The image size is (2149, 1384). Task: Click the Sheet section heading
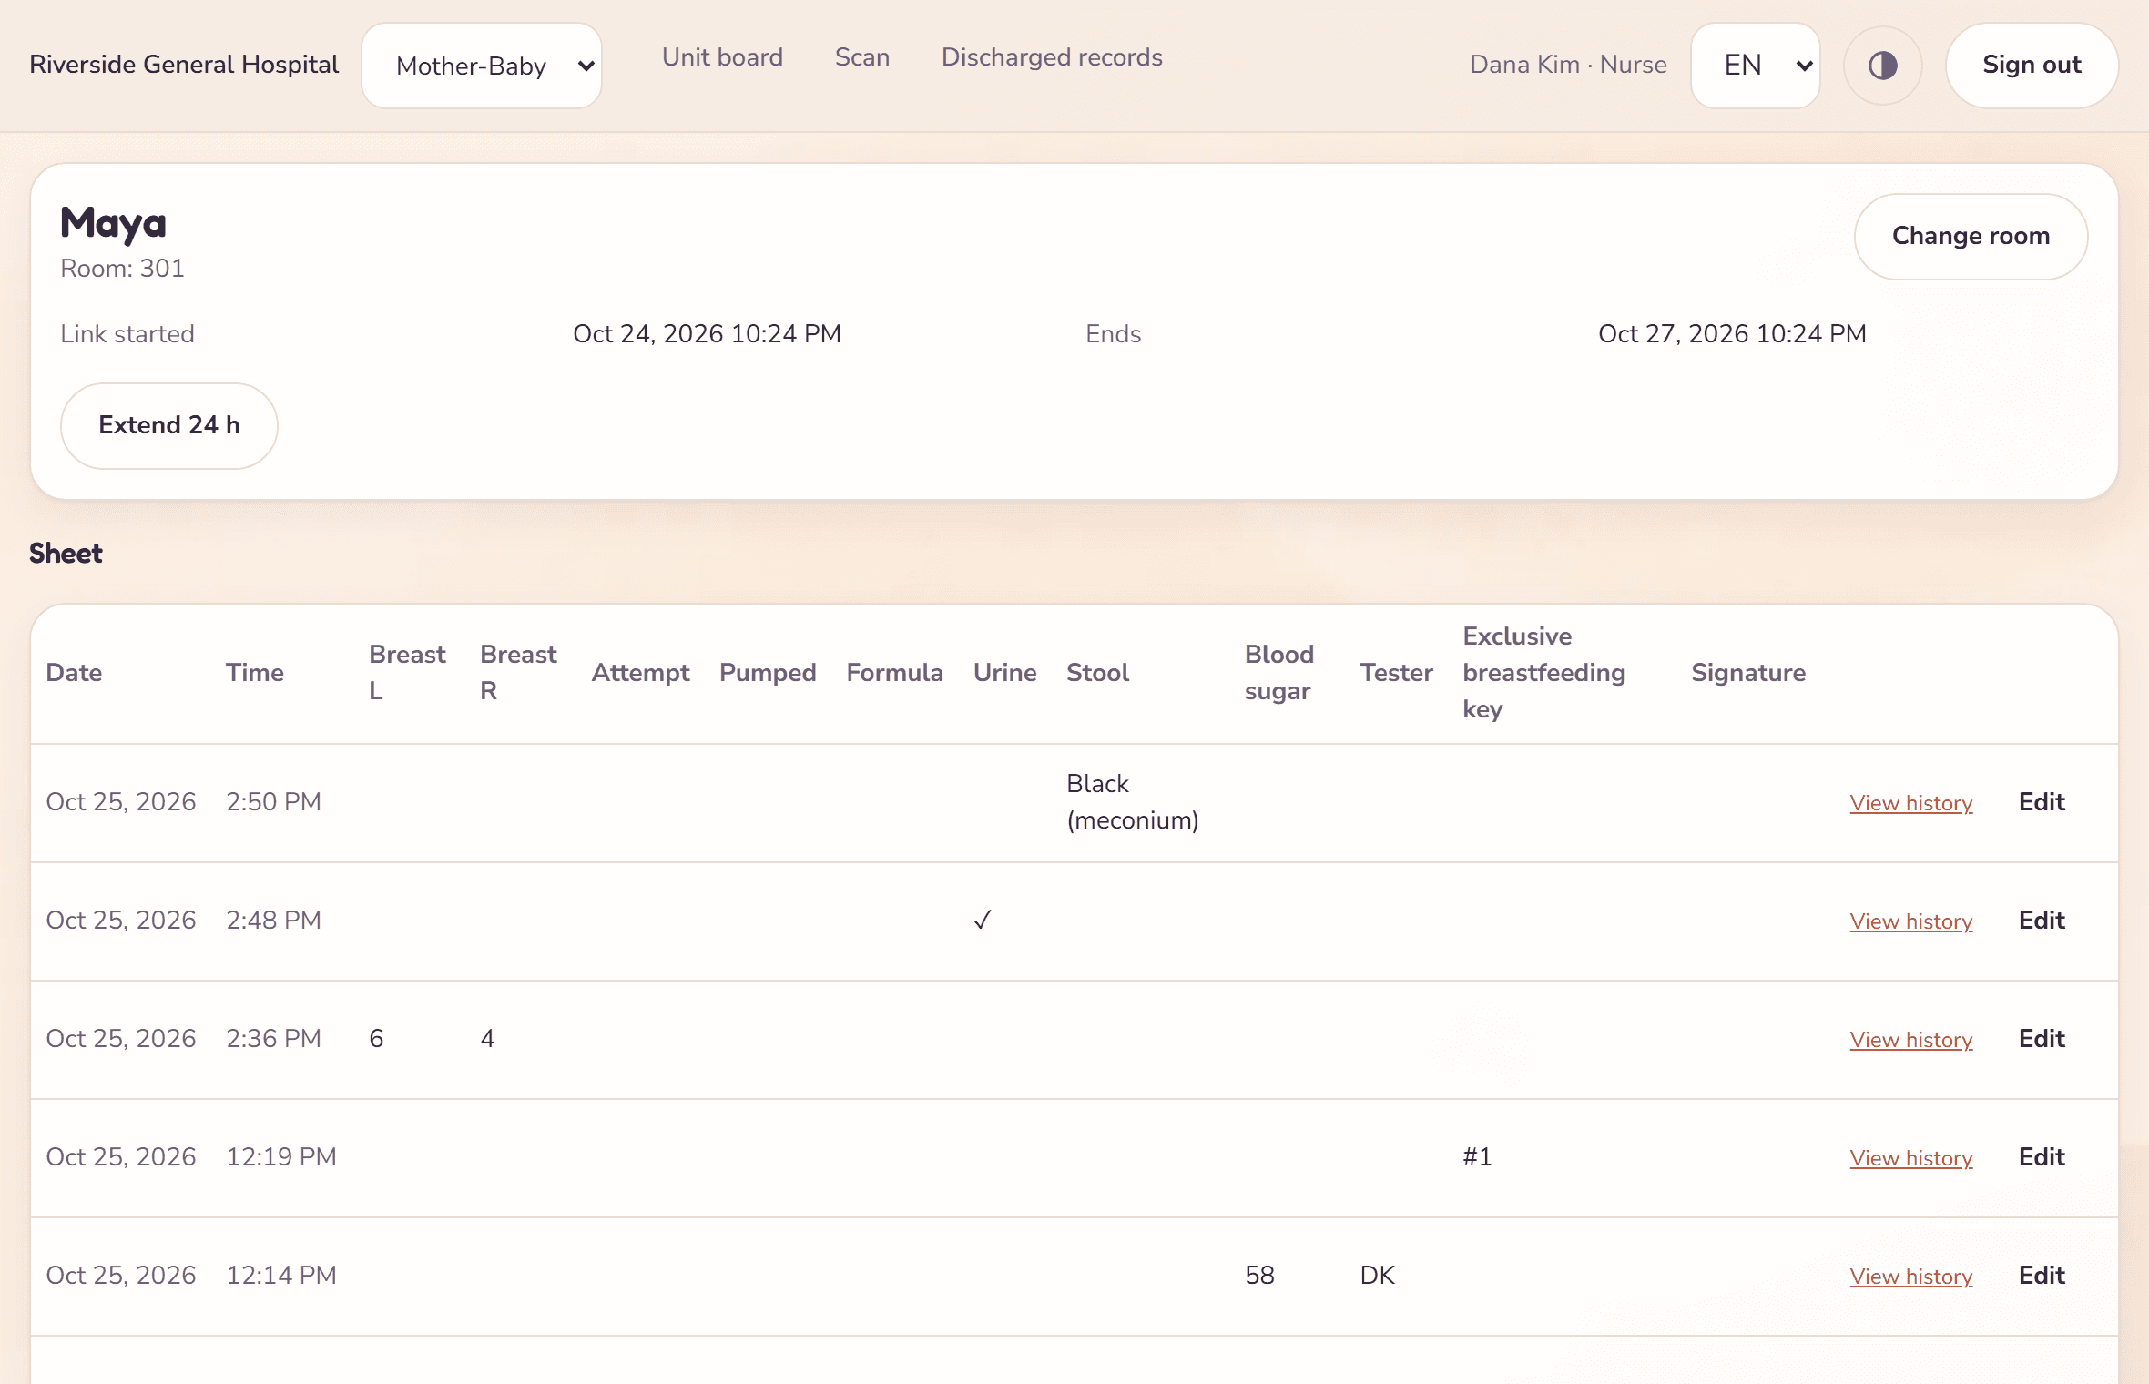(66, 554)
